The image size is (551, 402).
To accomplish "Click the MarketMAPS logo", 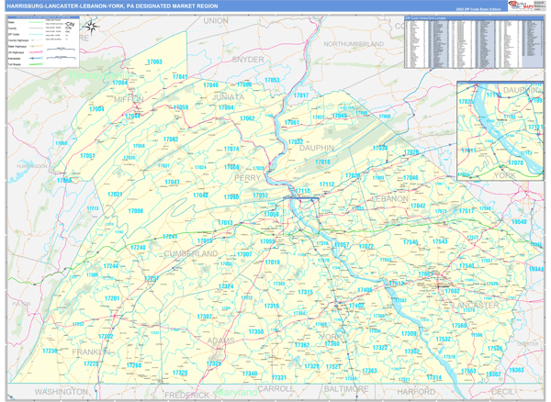I will tap(521, 6).
